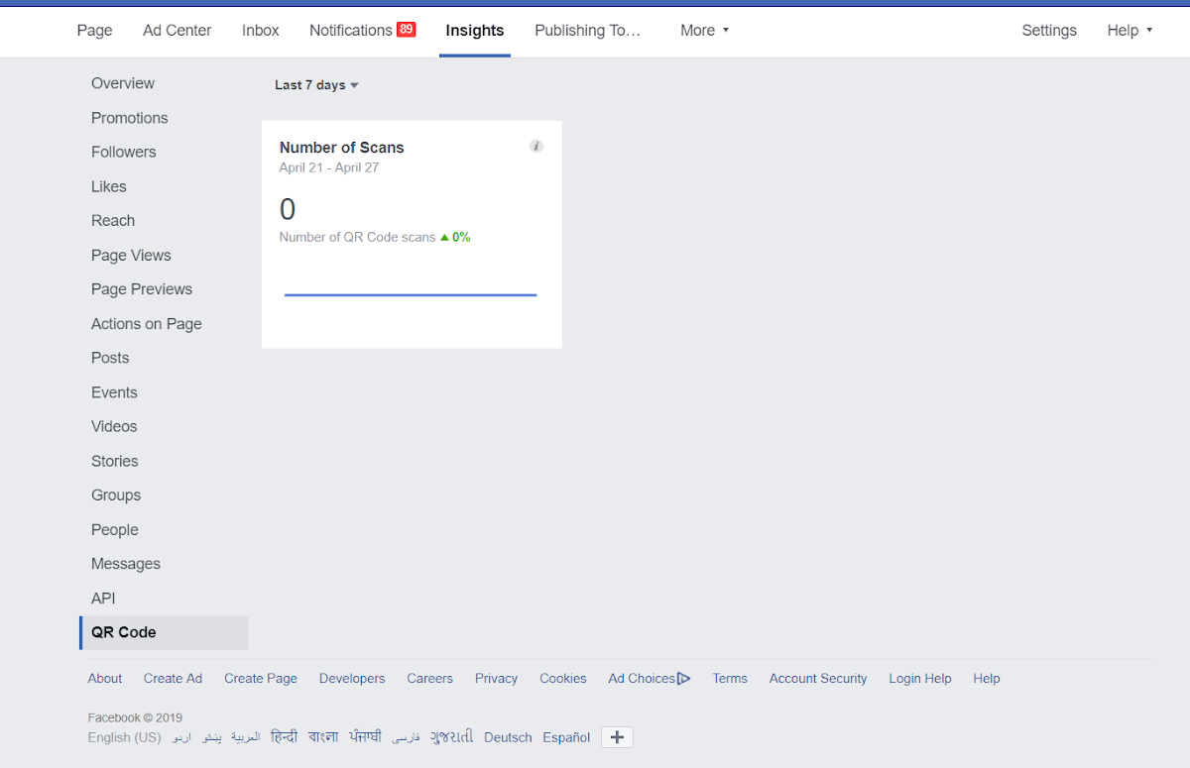Screen dimensions: 1190x768
Task: Open the More navigation dropdown
Action: coord(703,31)
